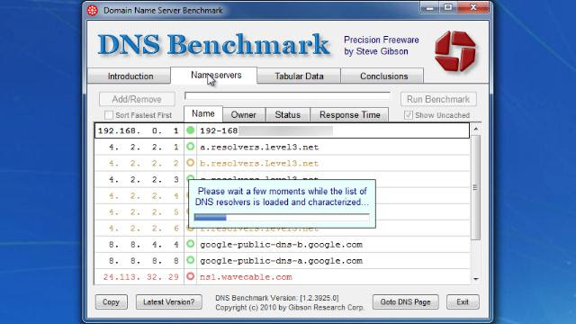
Task: Select the 4.2.2.5 IP address
Action: [x=144, y=212]
